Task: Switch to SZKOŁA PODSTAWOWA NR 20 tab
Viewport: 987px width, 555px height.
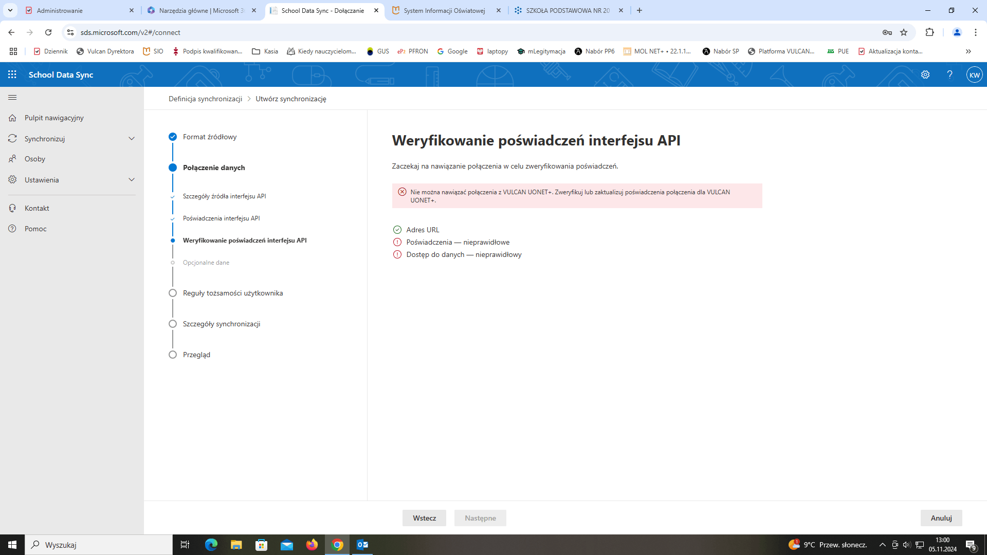Action: [x=569, y=10]
